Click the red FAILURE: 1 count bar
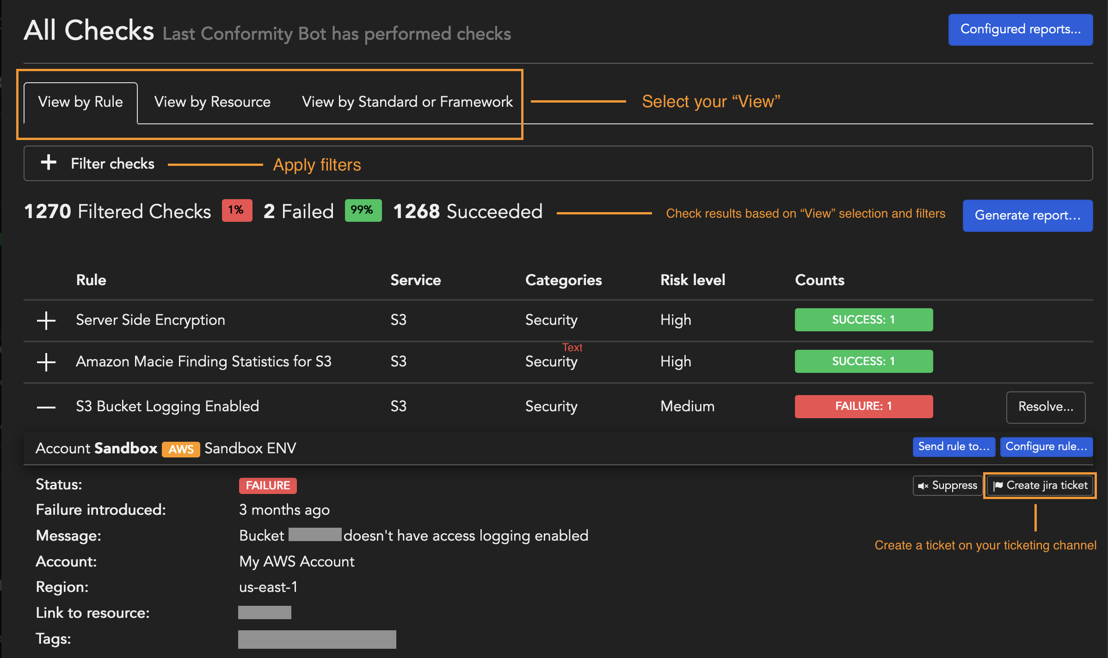Viewport: 1108px width, 658px height. point(863,407)
